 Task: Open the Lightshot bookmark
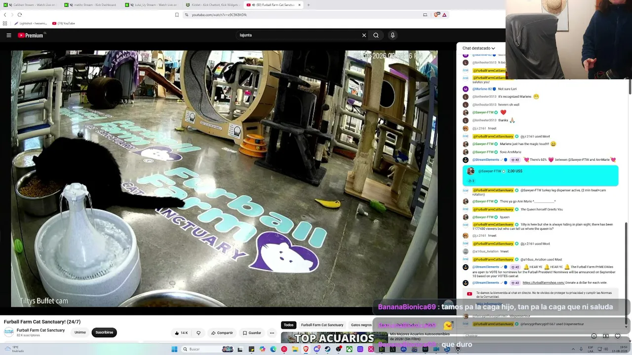coord(31,23)
